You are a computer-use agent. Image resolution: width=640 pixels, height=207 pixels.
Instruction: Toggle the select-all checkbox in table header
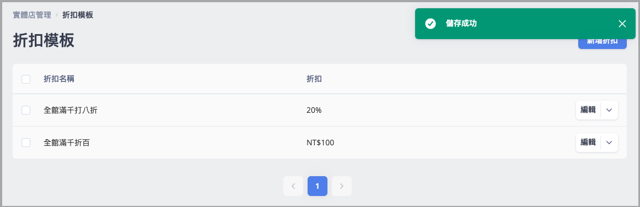tap(26, 79)
